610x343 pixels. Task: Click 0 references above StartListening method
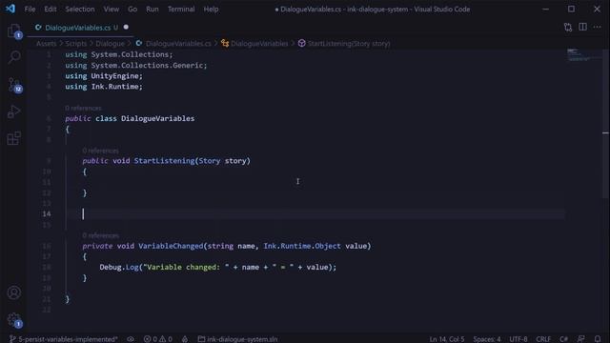point(100,151)
